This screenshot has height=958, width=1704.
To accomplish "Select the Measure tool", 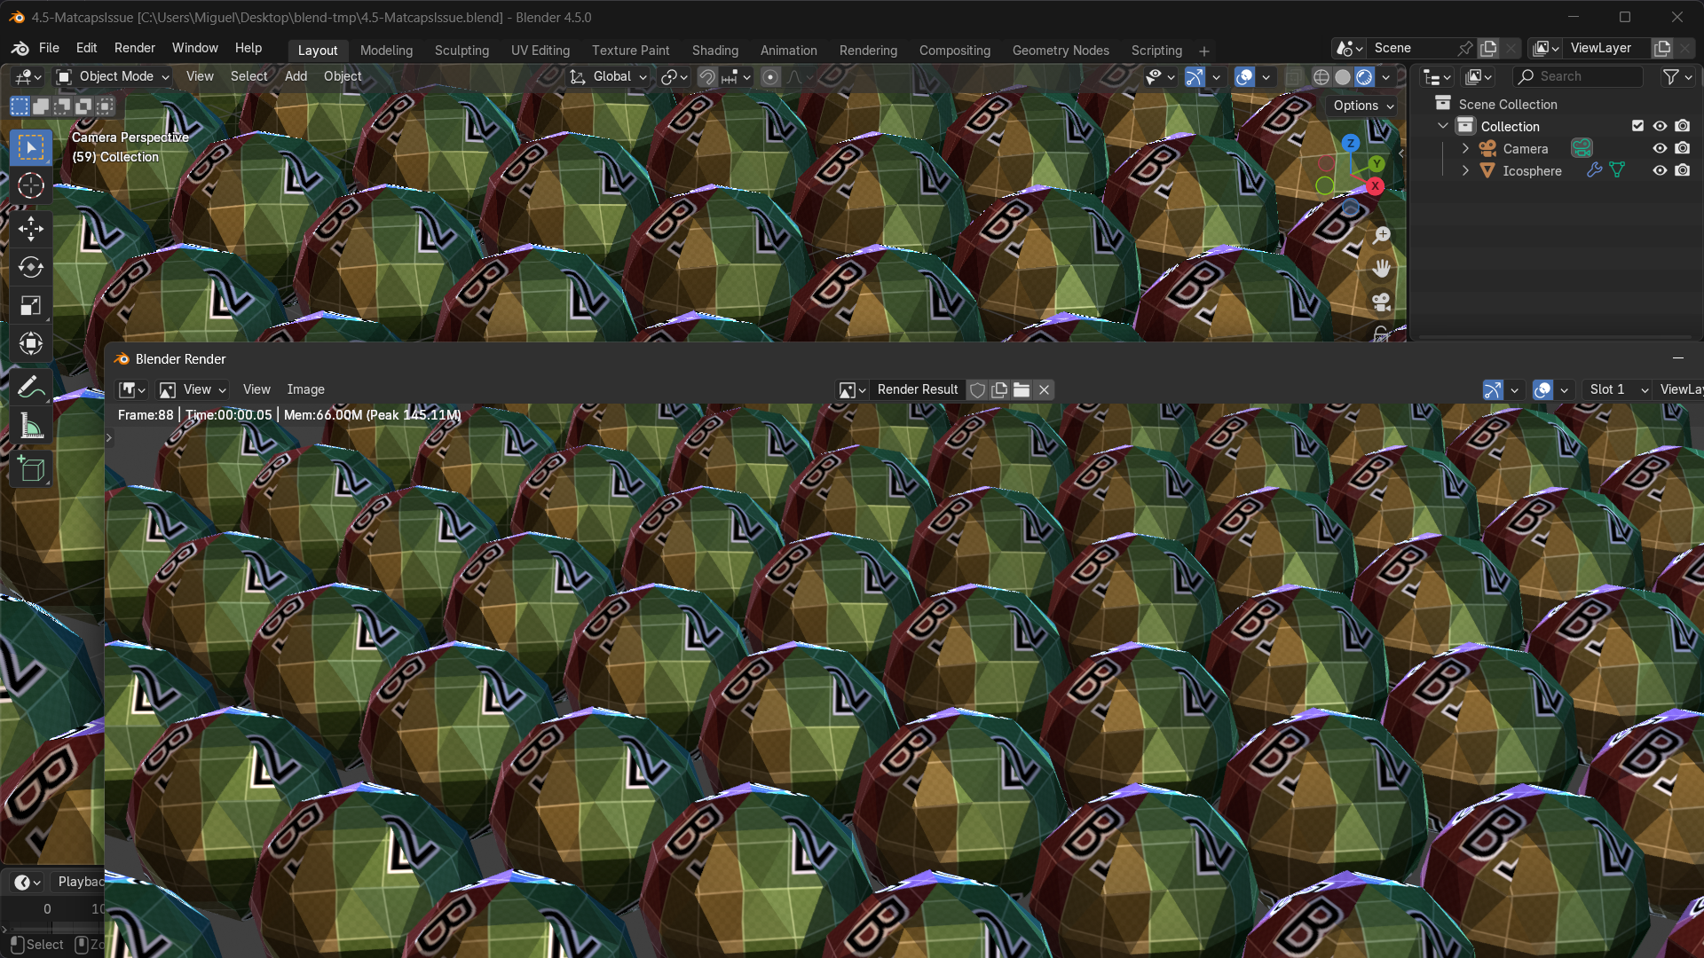I will coord(31,427).
